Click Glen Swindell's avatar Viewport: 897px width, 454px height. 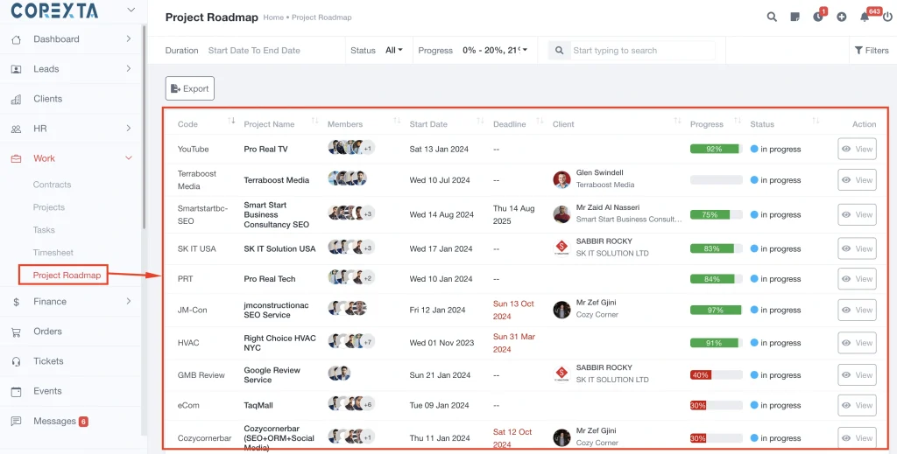pos(562,179)
